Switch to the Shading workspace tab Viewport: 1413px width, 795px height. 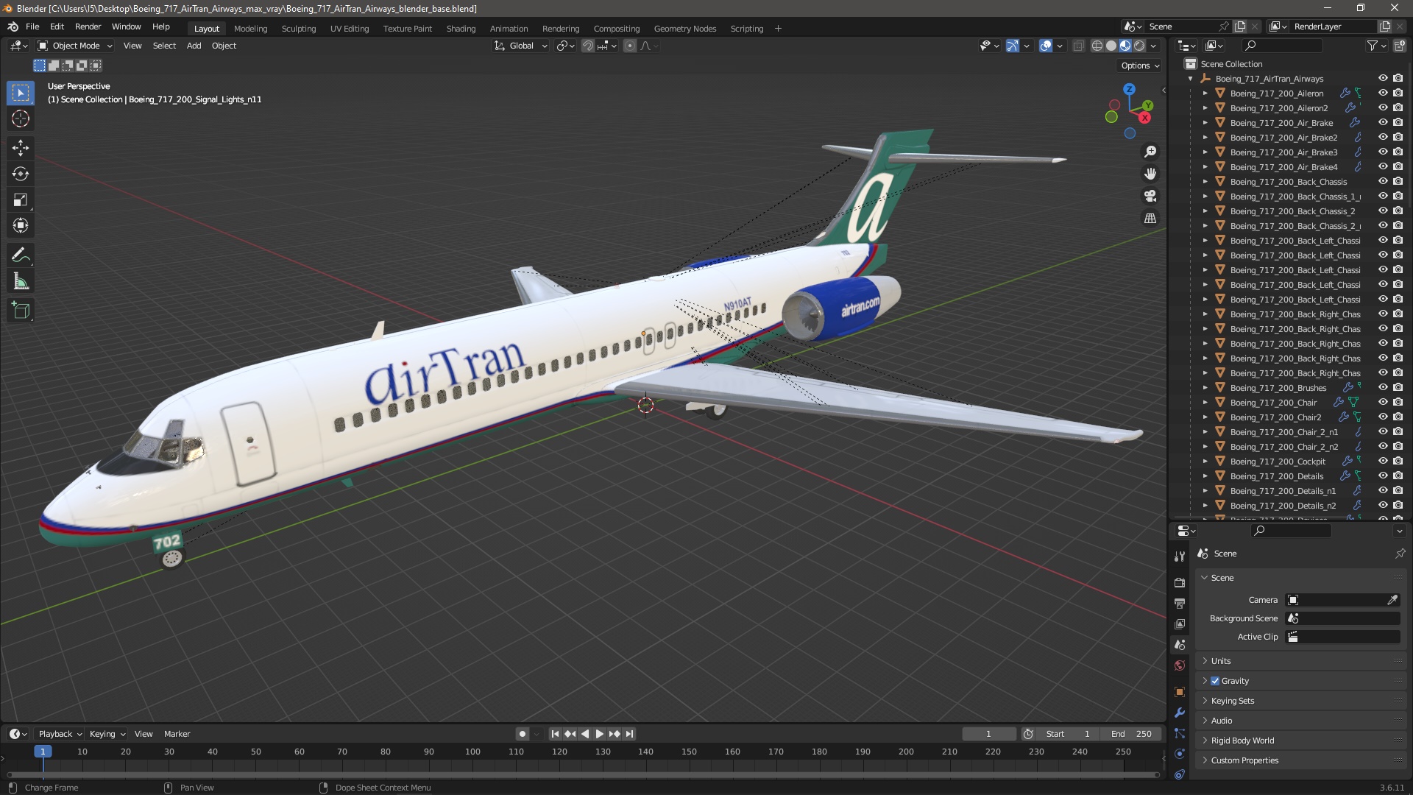[461, 29]
